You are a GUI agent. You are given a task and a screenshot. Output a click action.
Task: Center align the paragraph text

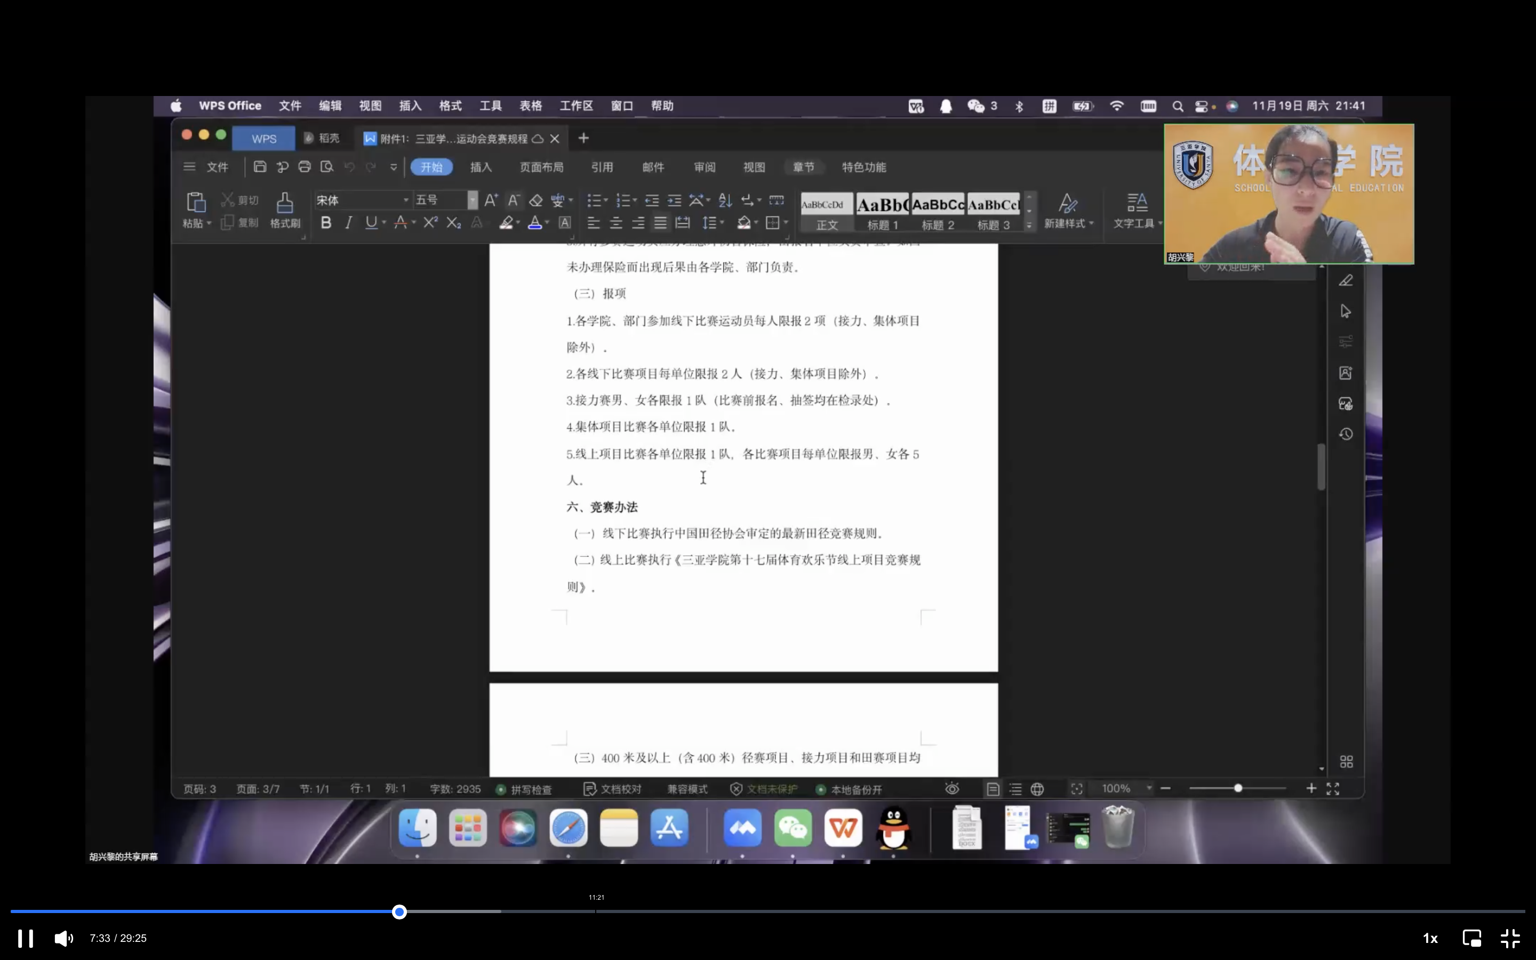tap(615, 223)
